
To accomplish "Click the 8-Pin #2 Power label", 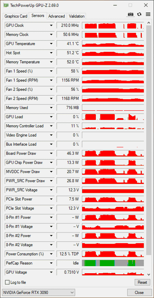I will tap(18, 236).
